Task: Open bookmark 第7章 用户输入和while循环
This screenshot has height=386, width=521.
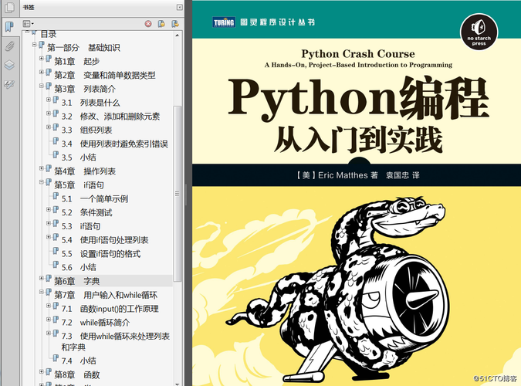Action: coord(106,295)
